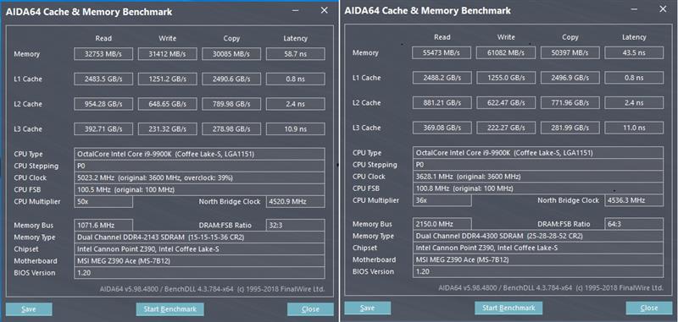Click the 2490.6 GB/s L1 copy cell

click(231, 79)
